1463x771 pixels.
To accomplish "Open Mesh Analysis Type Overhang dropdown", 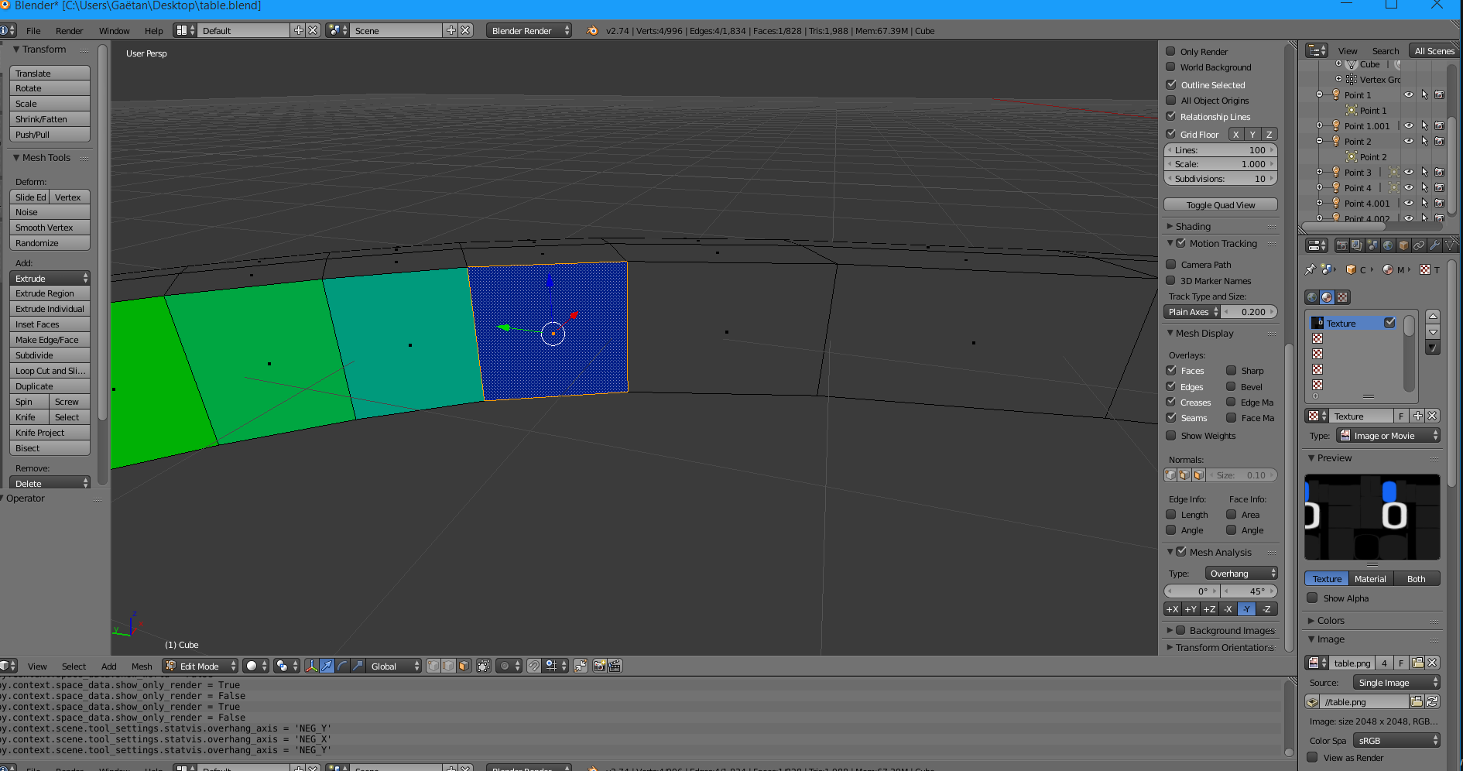I will tap(1241, 574).
